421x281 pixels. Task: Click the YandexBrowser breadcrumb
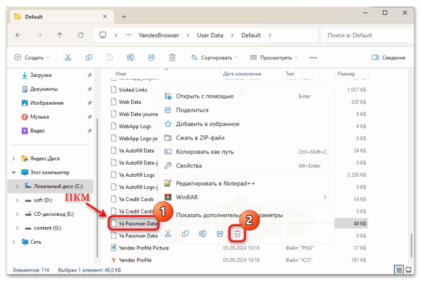[x=159, y=35]
